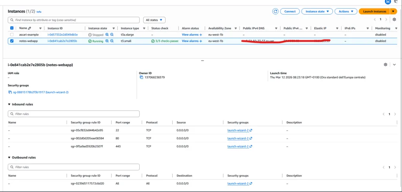Open instance ID link i-0e841cab2e7e2805b
402x192 pixels.
click(x=62, y=41)
